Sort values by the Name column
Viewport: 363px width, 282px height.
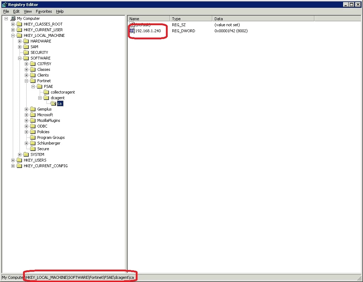[149, 19]
